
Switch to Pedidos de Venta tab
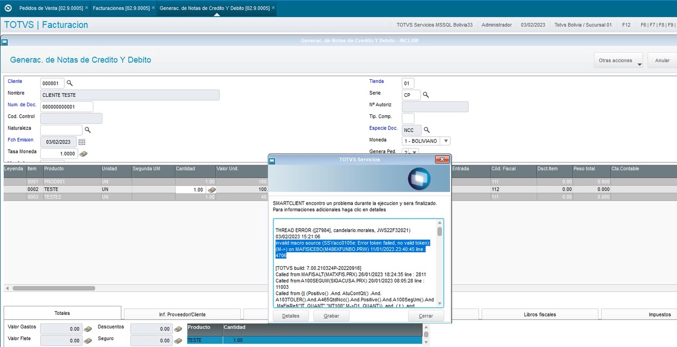coord(51,9)
